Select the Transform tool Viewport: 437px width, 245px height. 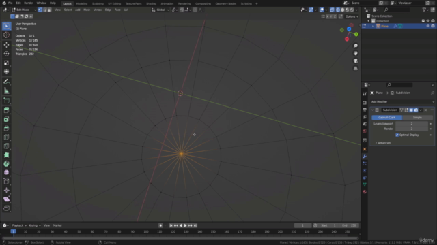tap(6, 71)
